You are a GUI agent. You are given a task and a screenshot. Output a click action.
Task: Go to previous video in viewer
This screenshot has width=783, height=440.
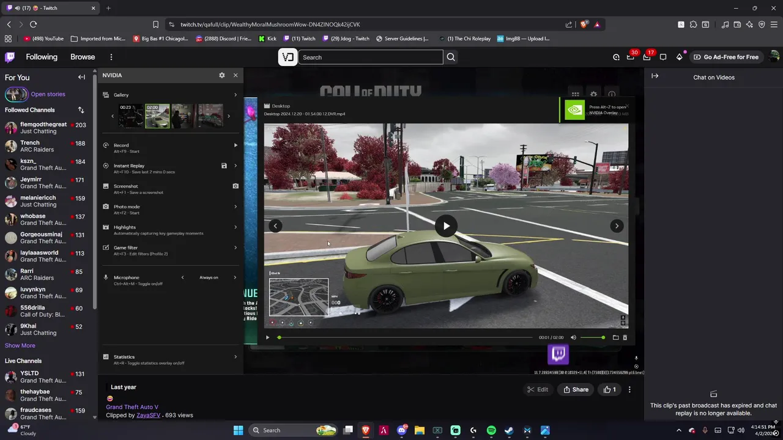(275, 226)
